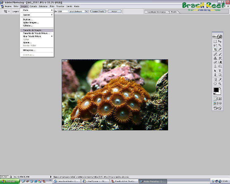Select the Eyedropper tool
This screenshot has width=230, height=184.
click(220, 79)
